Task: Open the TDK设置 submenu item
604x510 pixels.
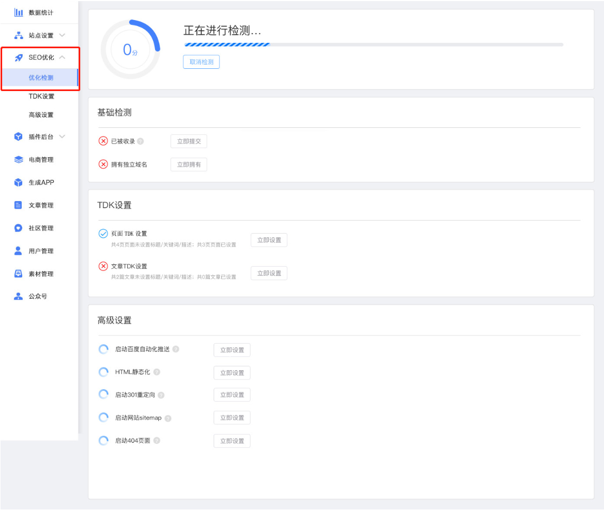Action: coord(42,96)
